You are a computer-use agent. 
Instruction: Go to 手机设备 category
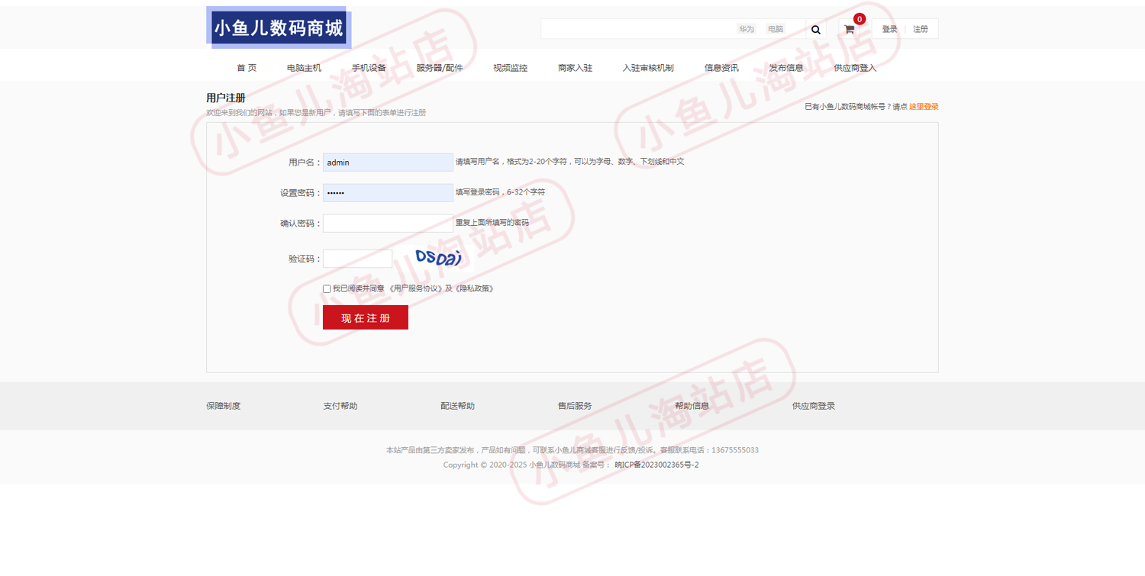[x=369, y=68]
